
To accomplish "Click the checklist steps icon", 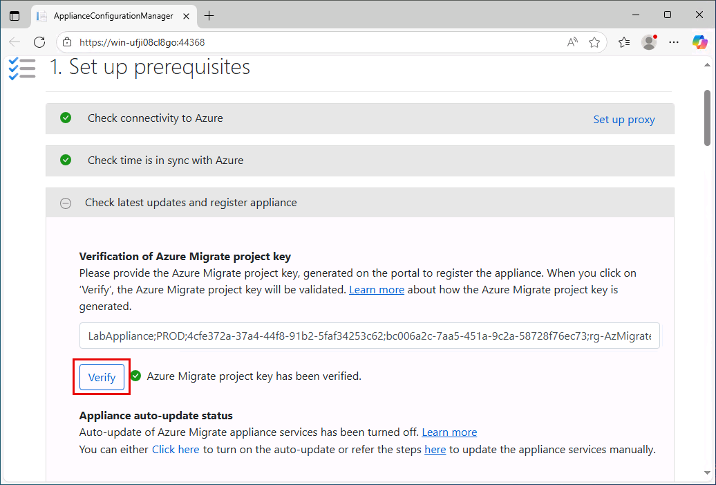I will (22, 68).
